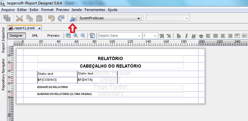
Task: Switch to the Preview view button
Action: pos(53,36)
